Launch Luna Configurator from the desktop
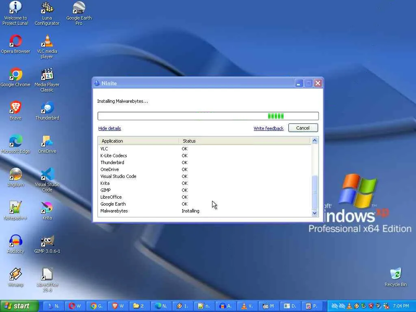 click(x=47, y=13)
